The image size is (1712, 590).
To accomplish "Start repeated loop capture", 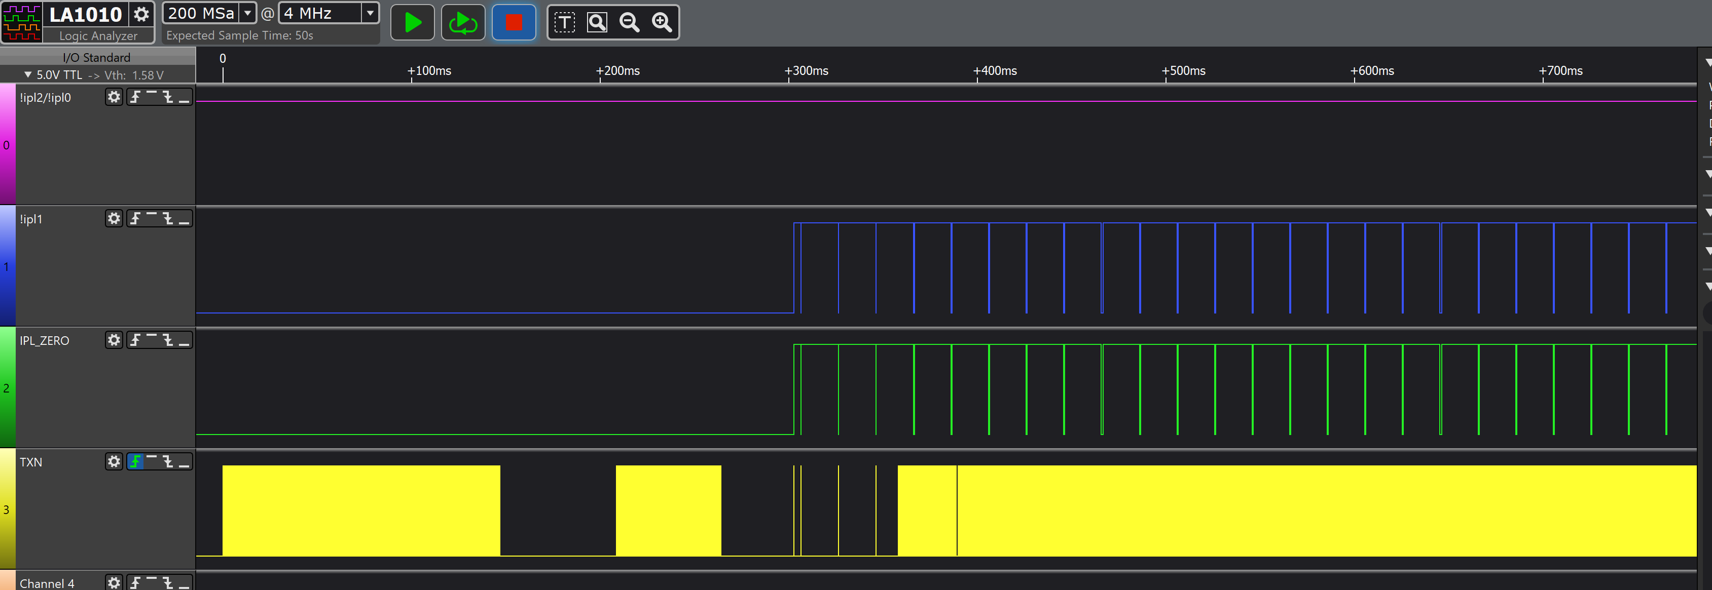I will (462, 23).
